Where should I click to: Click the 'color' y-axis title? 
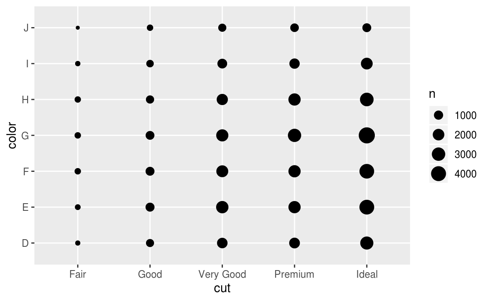(x=12, y=135)
